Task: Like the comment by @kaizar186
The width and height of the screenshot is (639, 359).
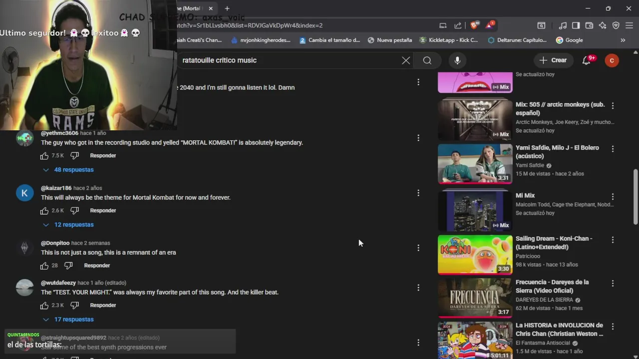Action: [x=44, y=210]
